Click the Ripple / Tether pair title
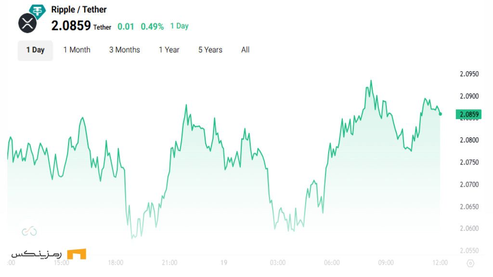493x277 pixels. point(79,10)
